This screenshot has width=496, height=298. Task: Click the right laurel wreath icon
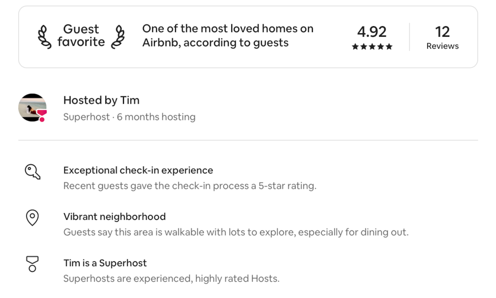pyautogui.click(x=118, y=37)
